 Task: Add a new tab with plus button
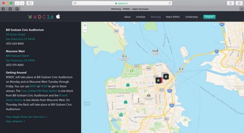(242, 9)
